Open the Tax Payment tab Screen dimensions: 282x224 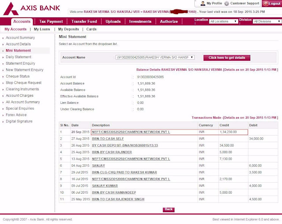tap(51, 22)
